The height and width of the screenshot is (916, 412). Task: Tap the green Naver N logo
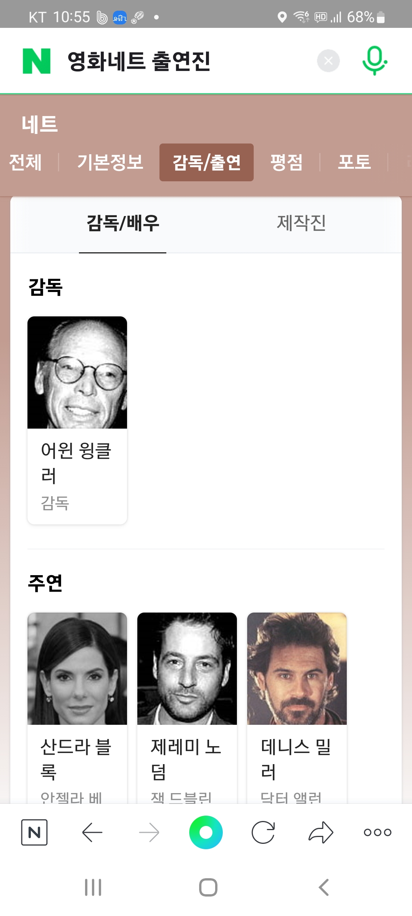(x=37, y=61)
